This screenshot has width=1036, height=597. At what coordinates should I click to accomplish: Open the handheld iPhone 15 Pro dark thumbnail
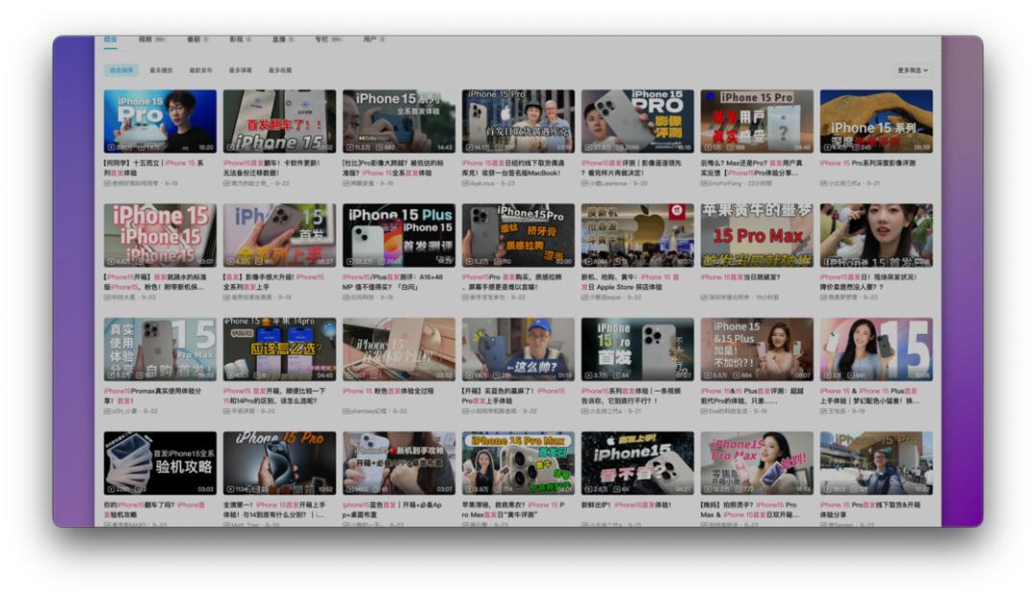pos(279,464)
